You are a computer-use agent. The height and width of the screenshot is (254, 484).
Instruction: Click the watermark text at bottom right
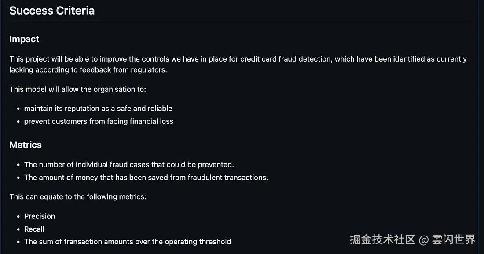click(x=412, y=239)
